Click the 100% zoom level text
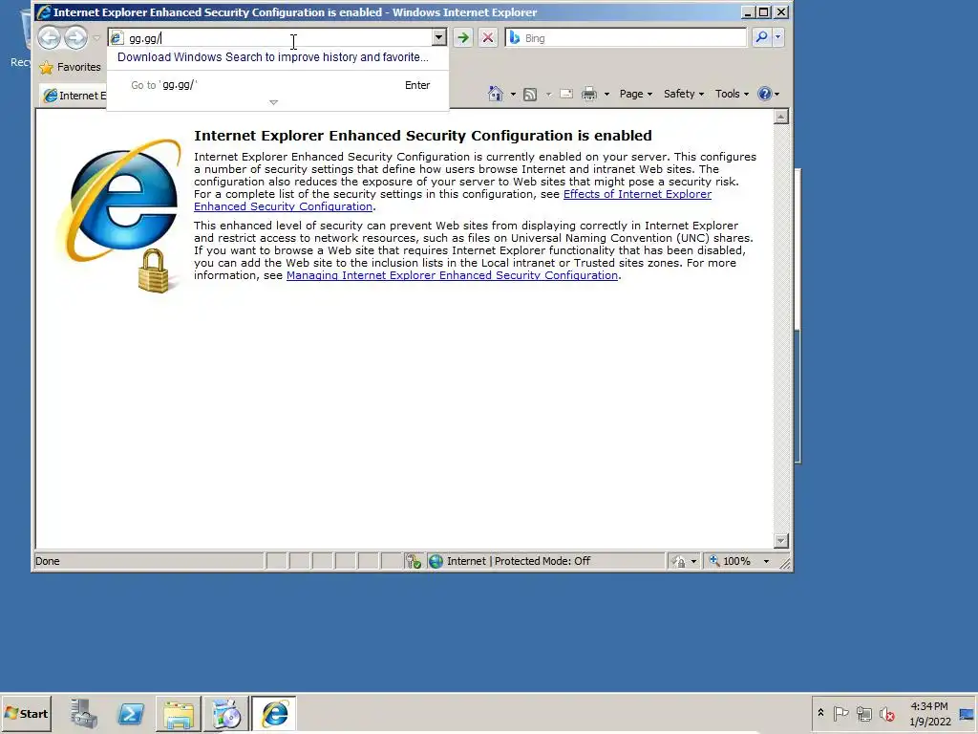978x734 pixels. click(x=736, y=561)
